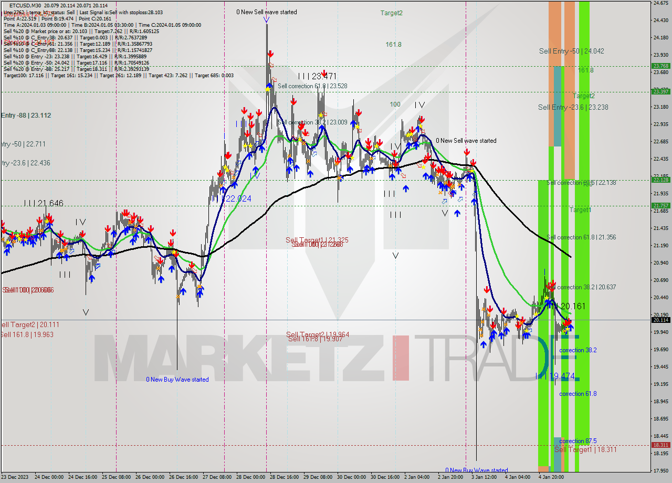This screenshot has height=483, width=672.
Task: Click the 'Sell correction 38.2 | 20.637' label
Action: coord(581,287)
